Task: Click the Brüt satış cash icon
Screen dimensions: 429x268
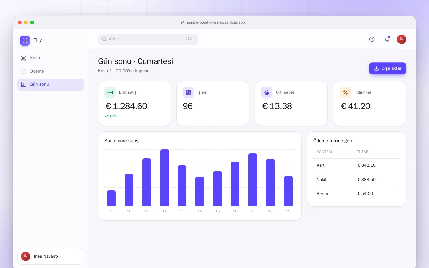Action: 110,92
